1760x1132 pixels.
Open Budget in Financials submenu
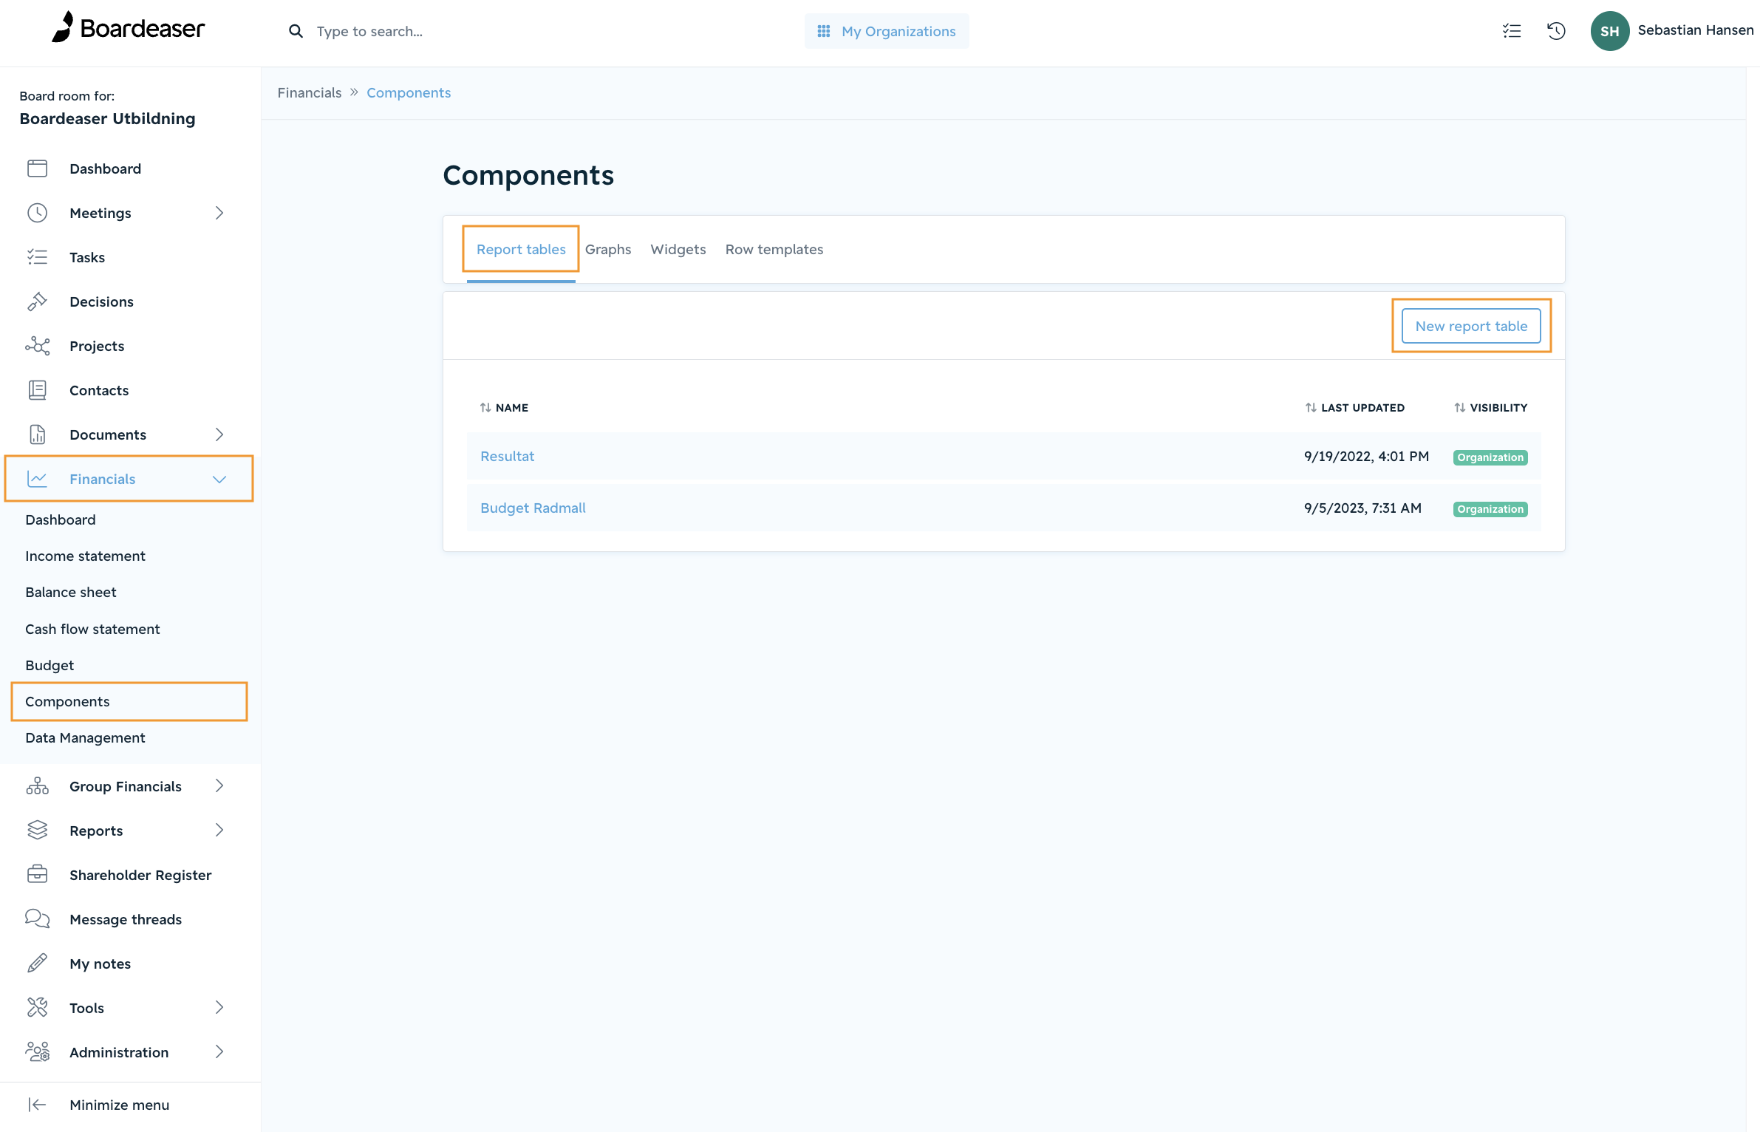click(x=50, y=665)
